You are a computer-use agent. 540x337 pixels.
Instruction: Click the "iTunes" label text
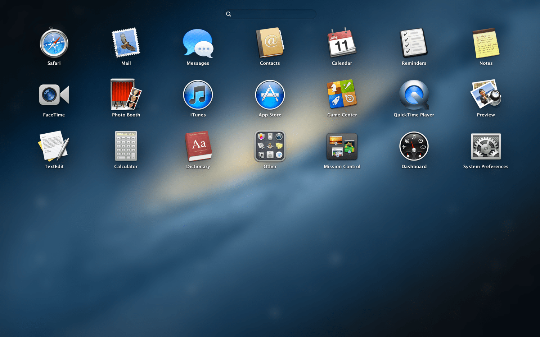(198, 115)
